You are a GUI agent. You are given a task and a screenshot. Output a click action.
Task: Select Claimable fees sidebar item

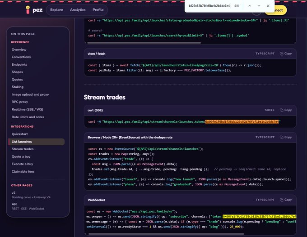coord(23,172)
